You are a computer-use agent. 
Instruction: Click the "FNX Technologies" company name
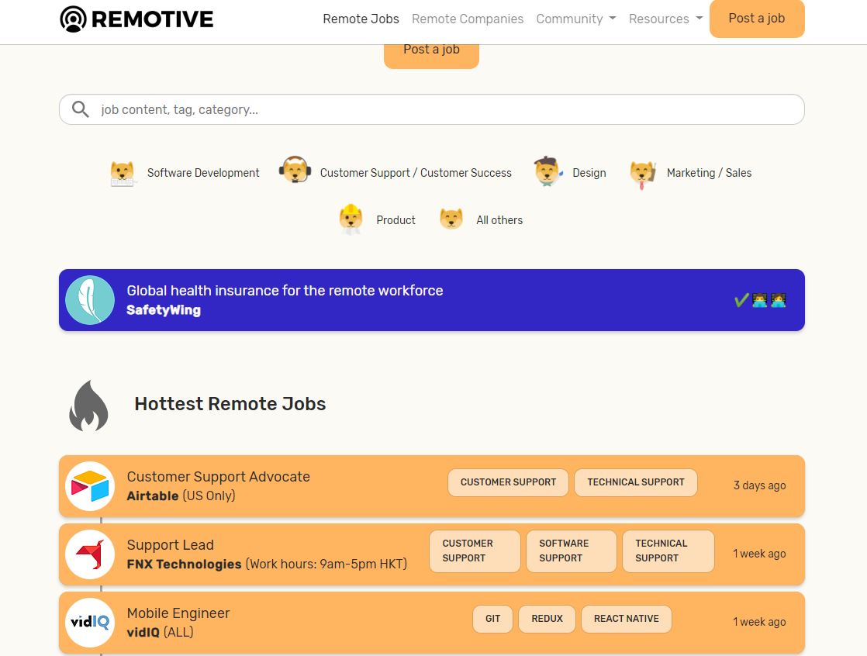click(x=184, y=565)
